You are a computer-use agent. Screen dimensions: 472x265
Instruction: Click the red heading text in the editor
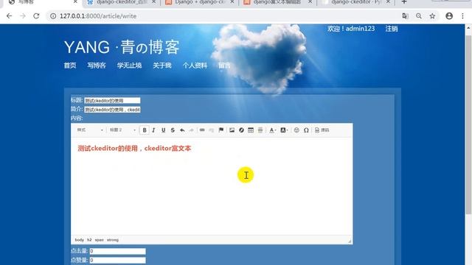134,148
